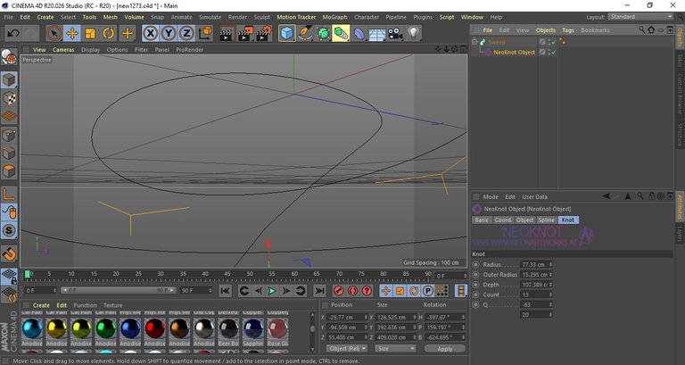This screenshot has height=365, width=685.
Task: Toggle Sweep object enable checkmark
Action: point(553,43)
